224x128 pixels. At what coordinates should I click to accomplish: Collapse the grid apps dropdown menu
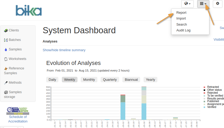tap(203, 4)
